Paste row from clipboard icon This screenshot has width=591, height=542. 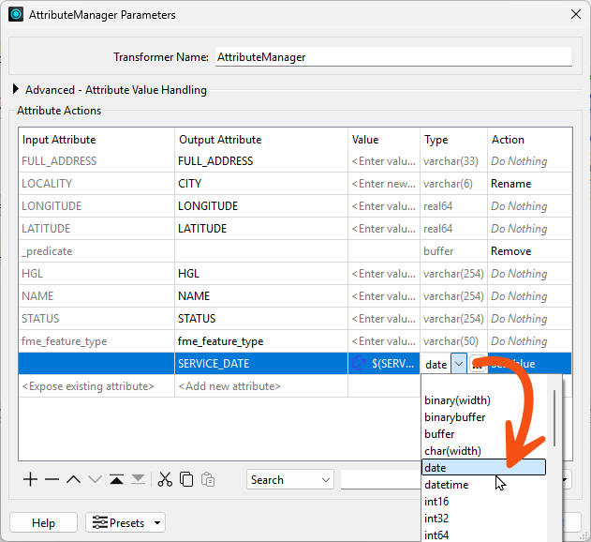coord(208,480)
